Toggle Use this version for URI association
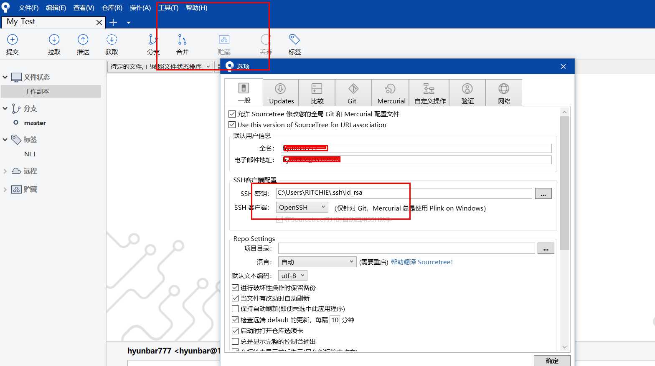The height and width of the screenshot is (366, 655). pyautogui.click(x=232, y=125)
